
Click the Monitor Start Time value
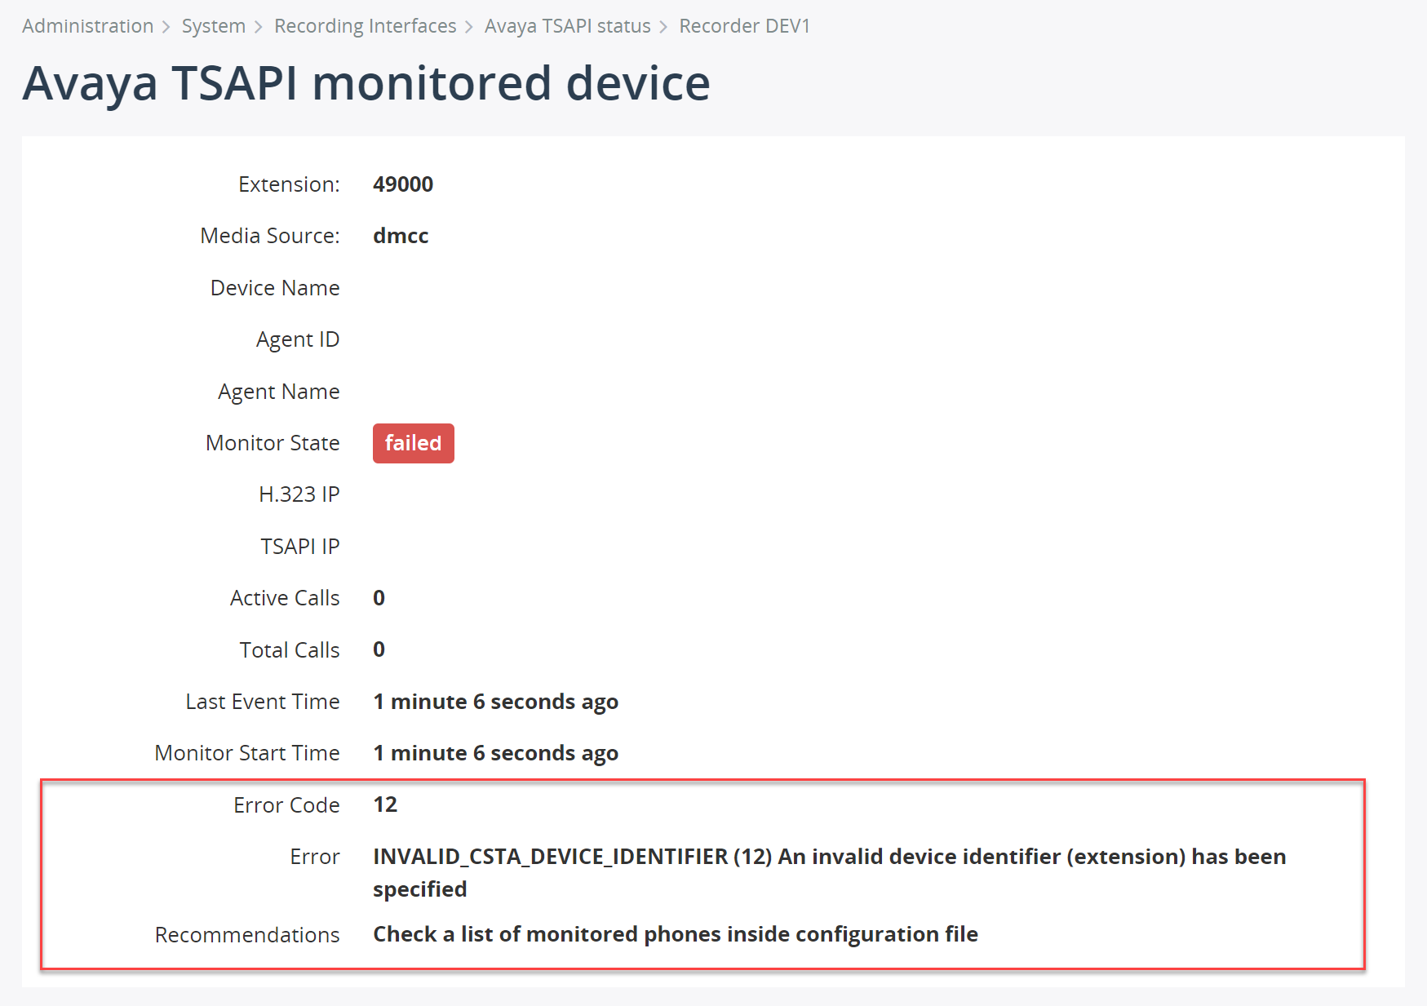tap(495, 753)
